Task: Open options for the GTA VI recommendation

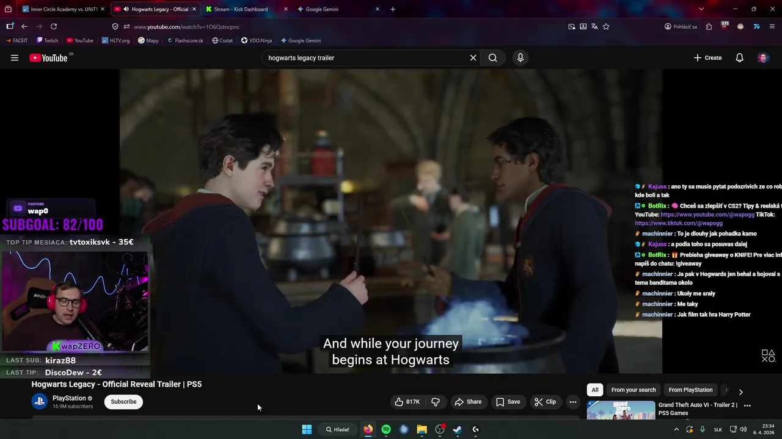Action: (747, 405)
